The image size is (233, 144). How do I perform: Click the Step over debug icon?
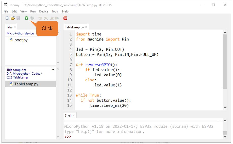pyautogui.click(x=40, y=18)
